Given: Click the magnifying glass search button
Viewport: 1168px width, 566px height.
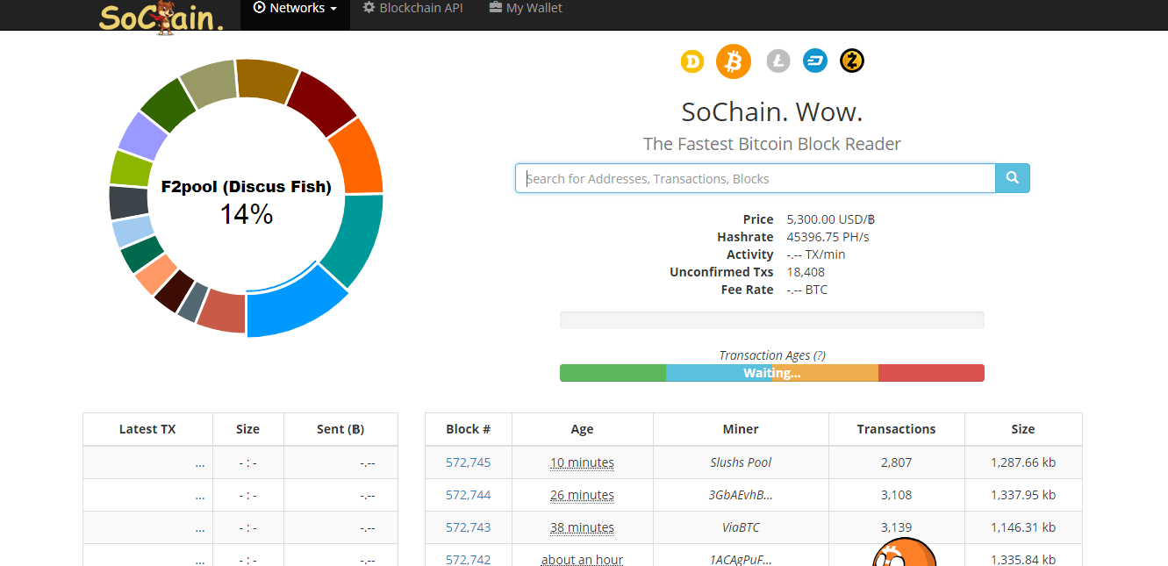Looking at the screenshot, I should pos(1013,178).
